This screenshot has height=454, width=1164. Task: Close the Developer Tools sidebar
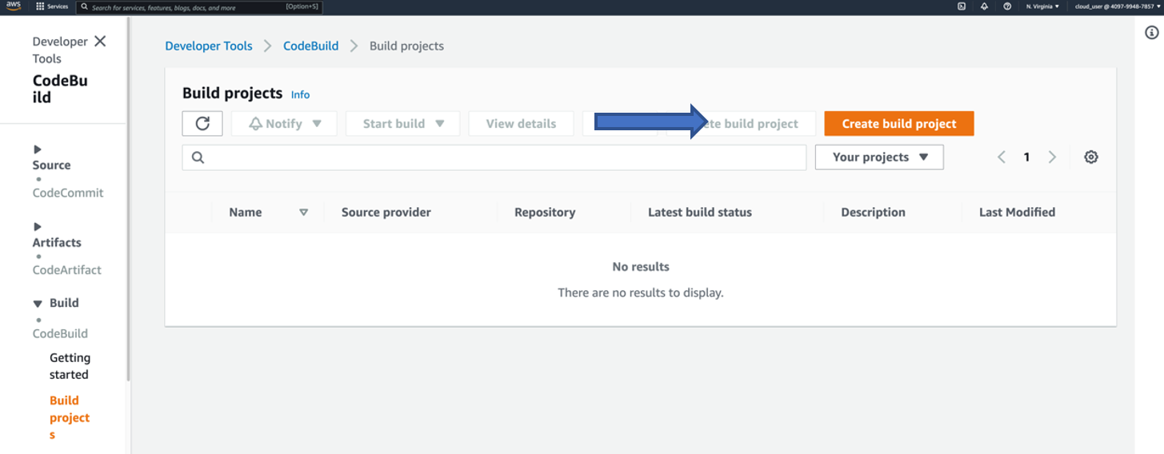point(100,42)
